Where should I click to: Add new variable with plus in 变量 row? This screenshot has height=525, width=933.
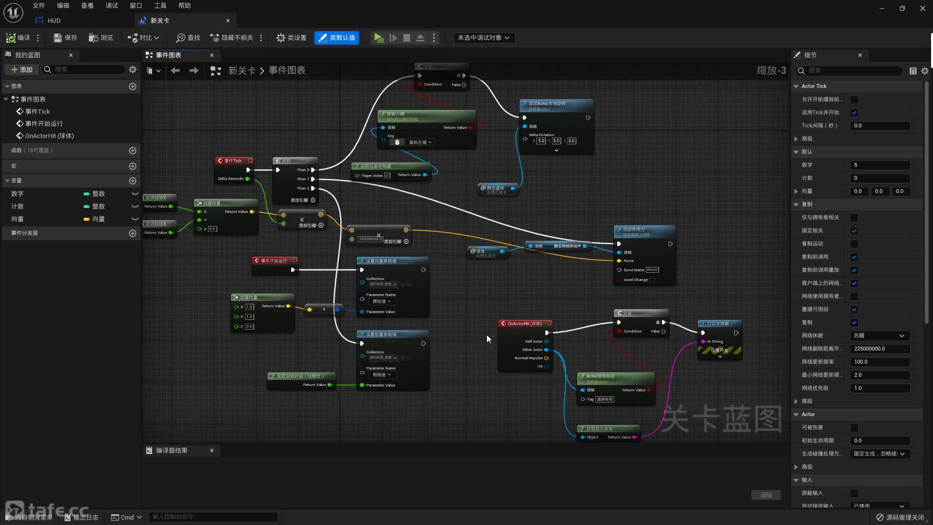click(132, 181)
